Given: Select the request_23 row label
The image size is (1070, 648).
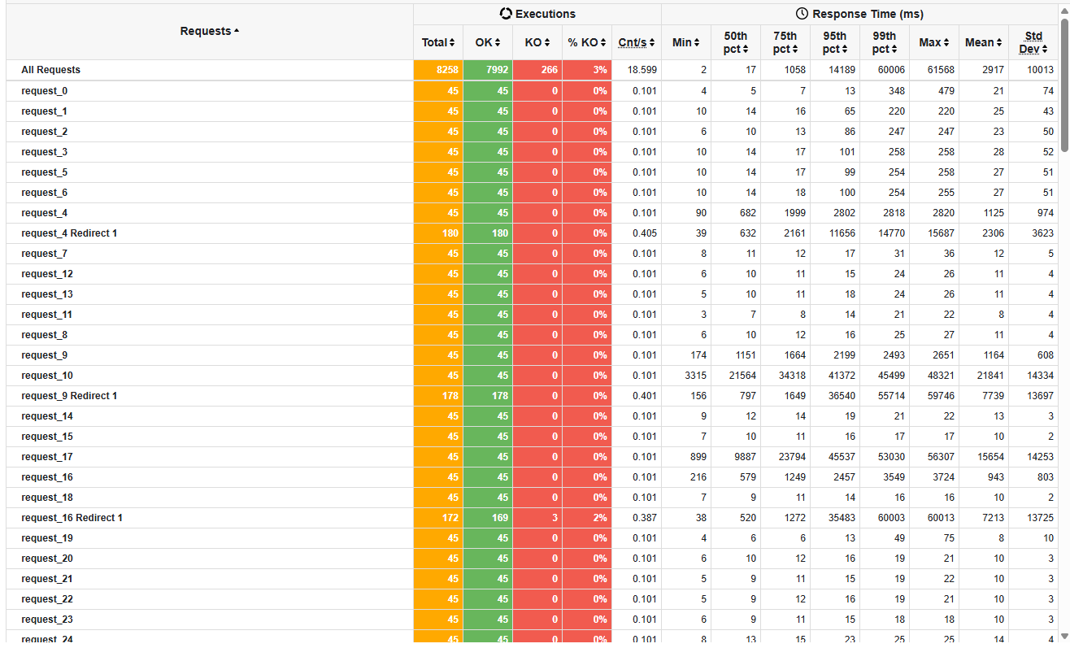Looking at the screenshot, I should [x=47, y=620].
